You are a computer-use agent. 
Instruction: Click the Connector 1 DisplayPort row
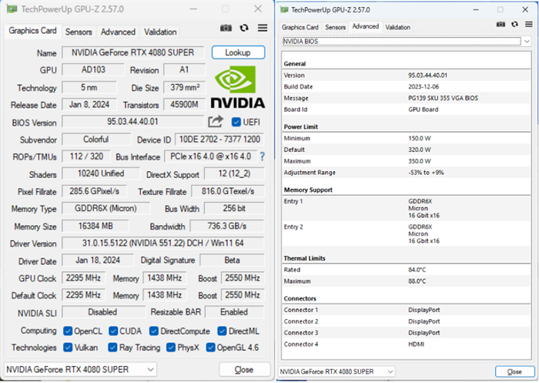click(406, 310)
